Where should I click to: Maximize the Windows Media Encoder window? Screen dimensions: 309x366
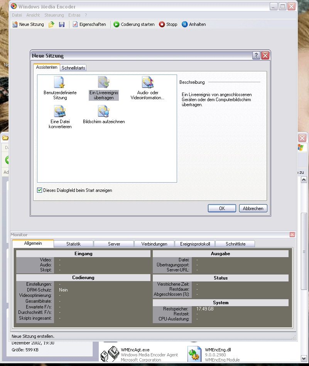[x=282, y=6]
